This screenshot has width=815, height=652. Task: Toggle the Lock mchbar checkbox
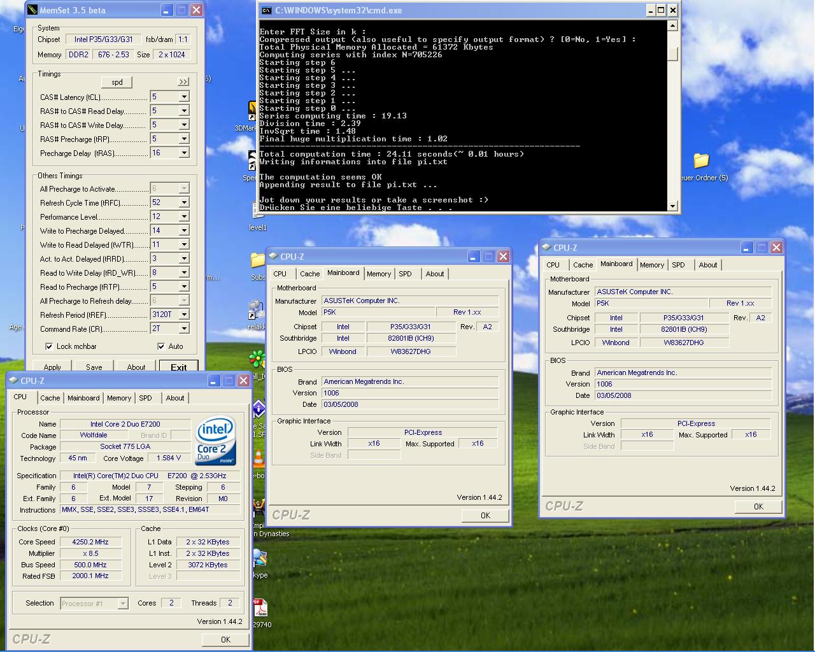coord(49,346)
